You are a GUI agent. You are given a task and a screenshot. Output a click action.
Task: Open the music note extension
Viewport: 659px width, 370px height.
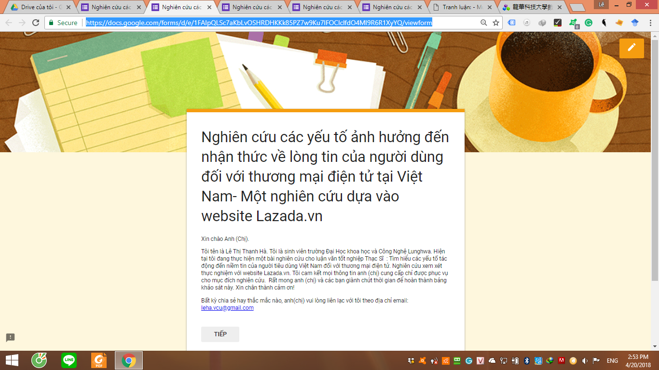click(x=527, y=23)
